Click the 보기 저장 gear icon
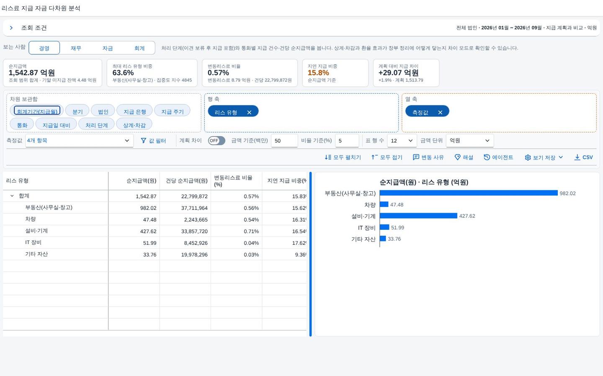This screenshot has width=603, height=376. point(528,158)
